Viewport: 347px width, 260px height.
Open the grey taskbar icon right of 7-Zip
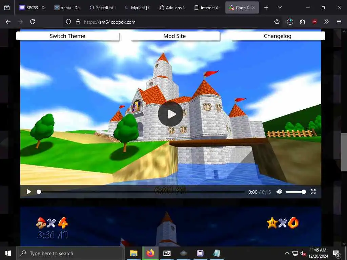click(x=183, y=253)
